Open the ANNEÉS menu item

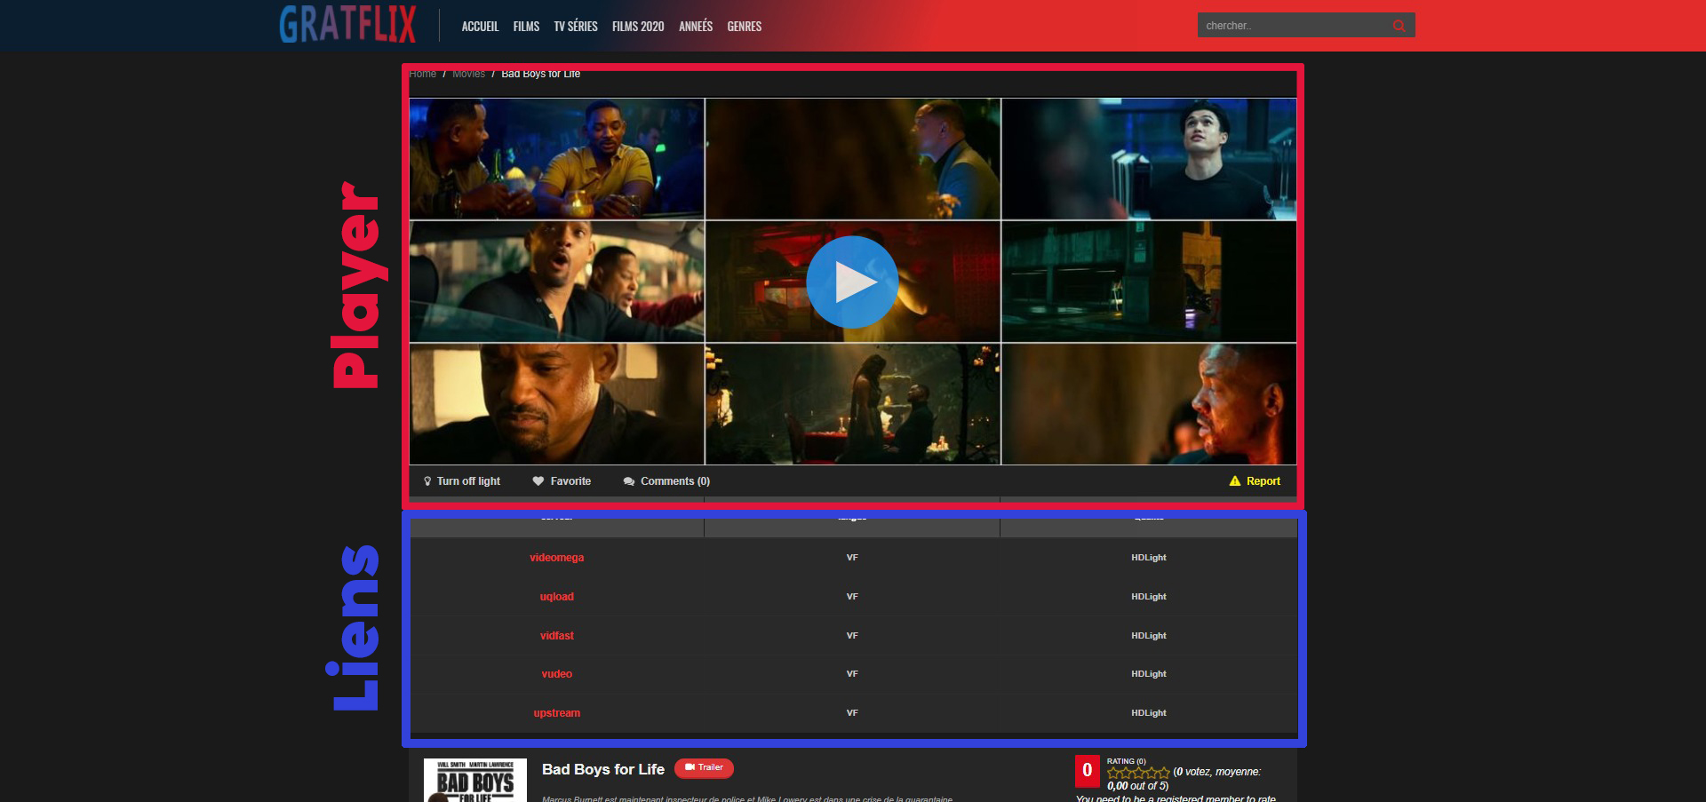pyautogui.click(x=696, y=27)
